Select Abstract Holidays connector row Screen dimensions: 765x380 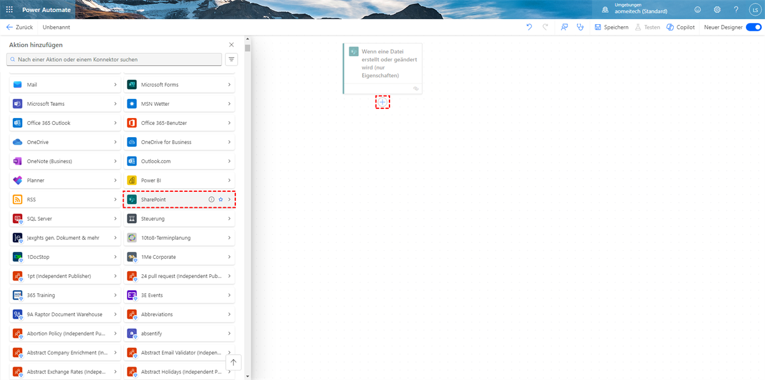(179, 372)
